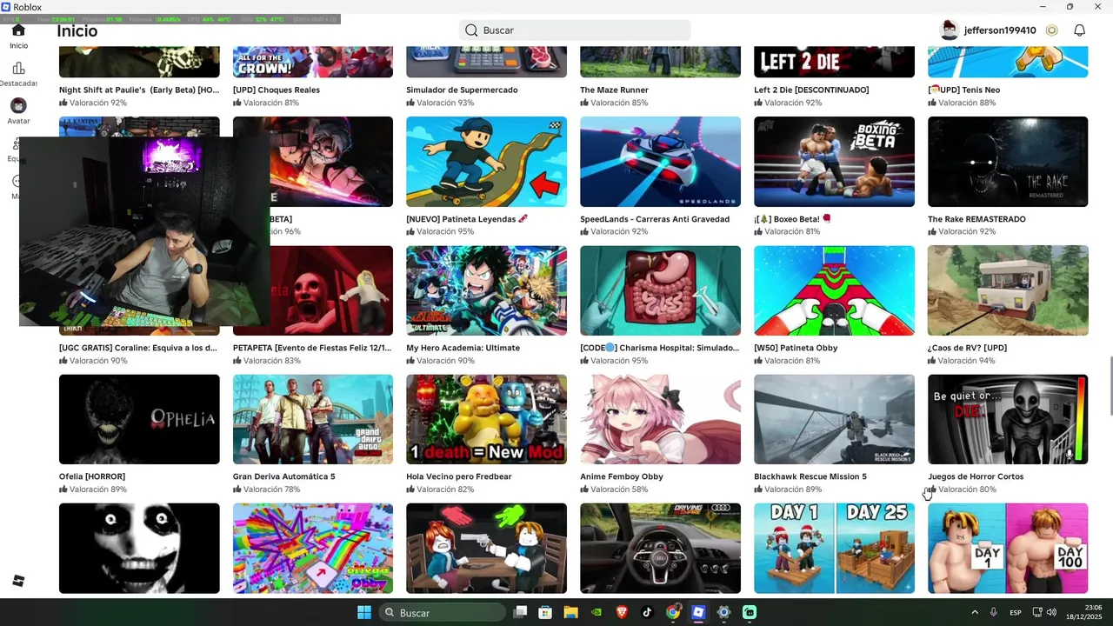This screenshot has height=626, width=1113.
Task: Click the 'Valoración 58%' rating text
Action: click(x=619, y=489)
